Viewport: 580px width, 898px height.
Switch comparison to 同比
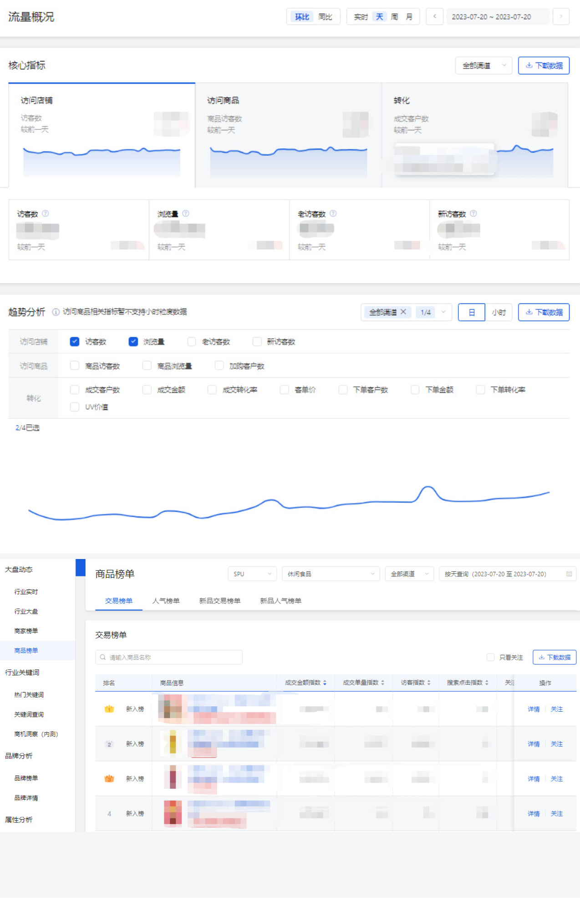pos(325,16)
